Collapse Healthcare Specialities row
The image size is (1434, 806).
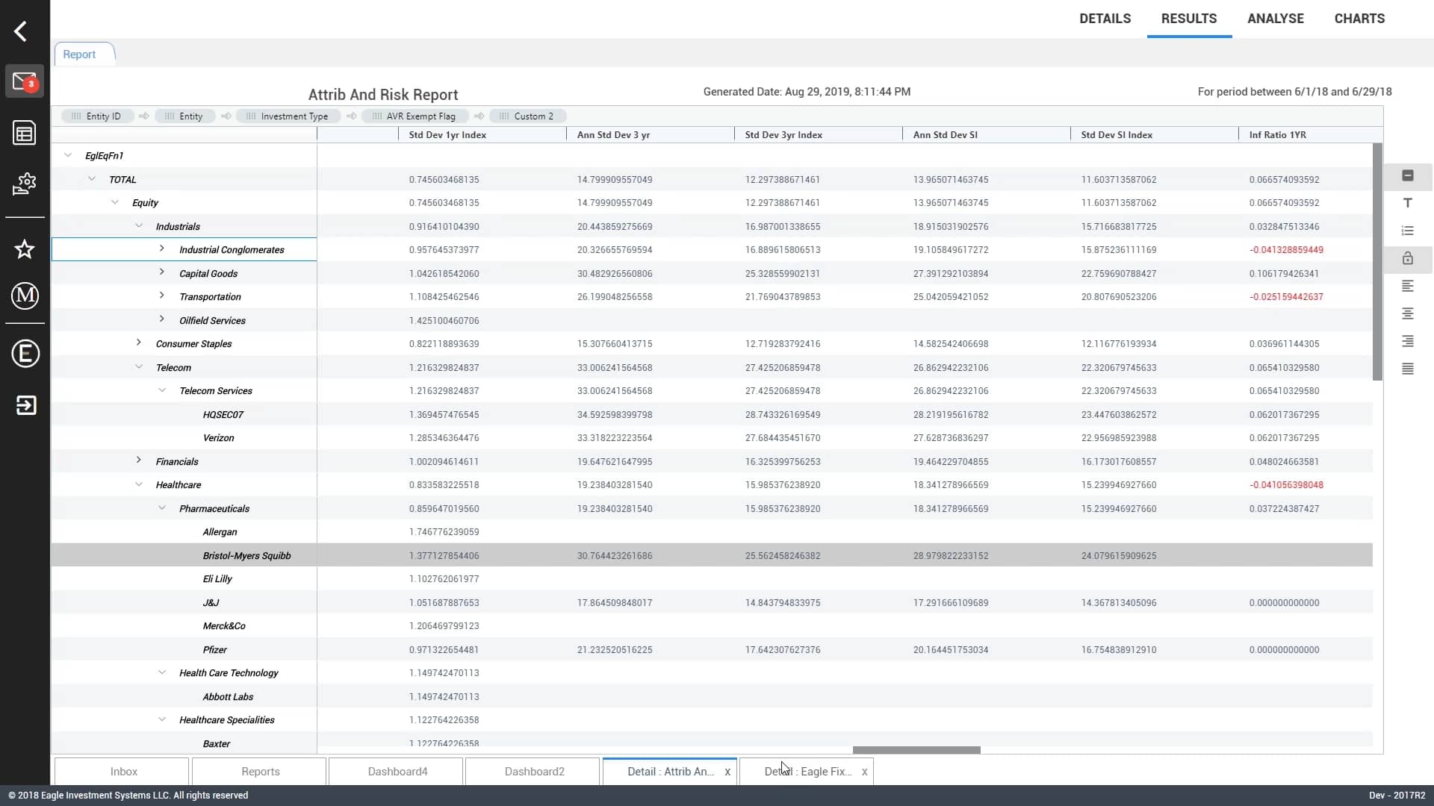162,719
